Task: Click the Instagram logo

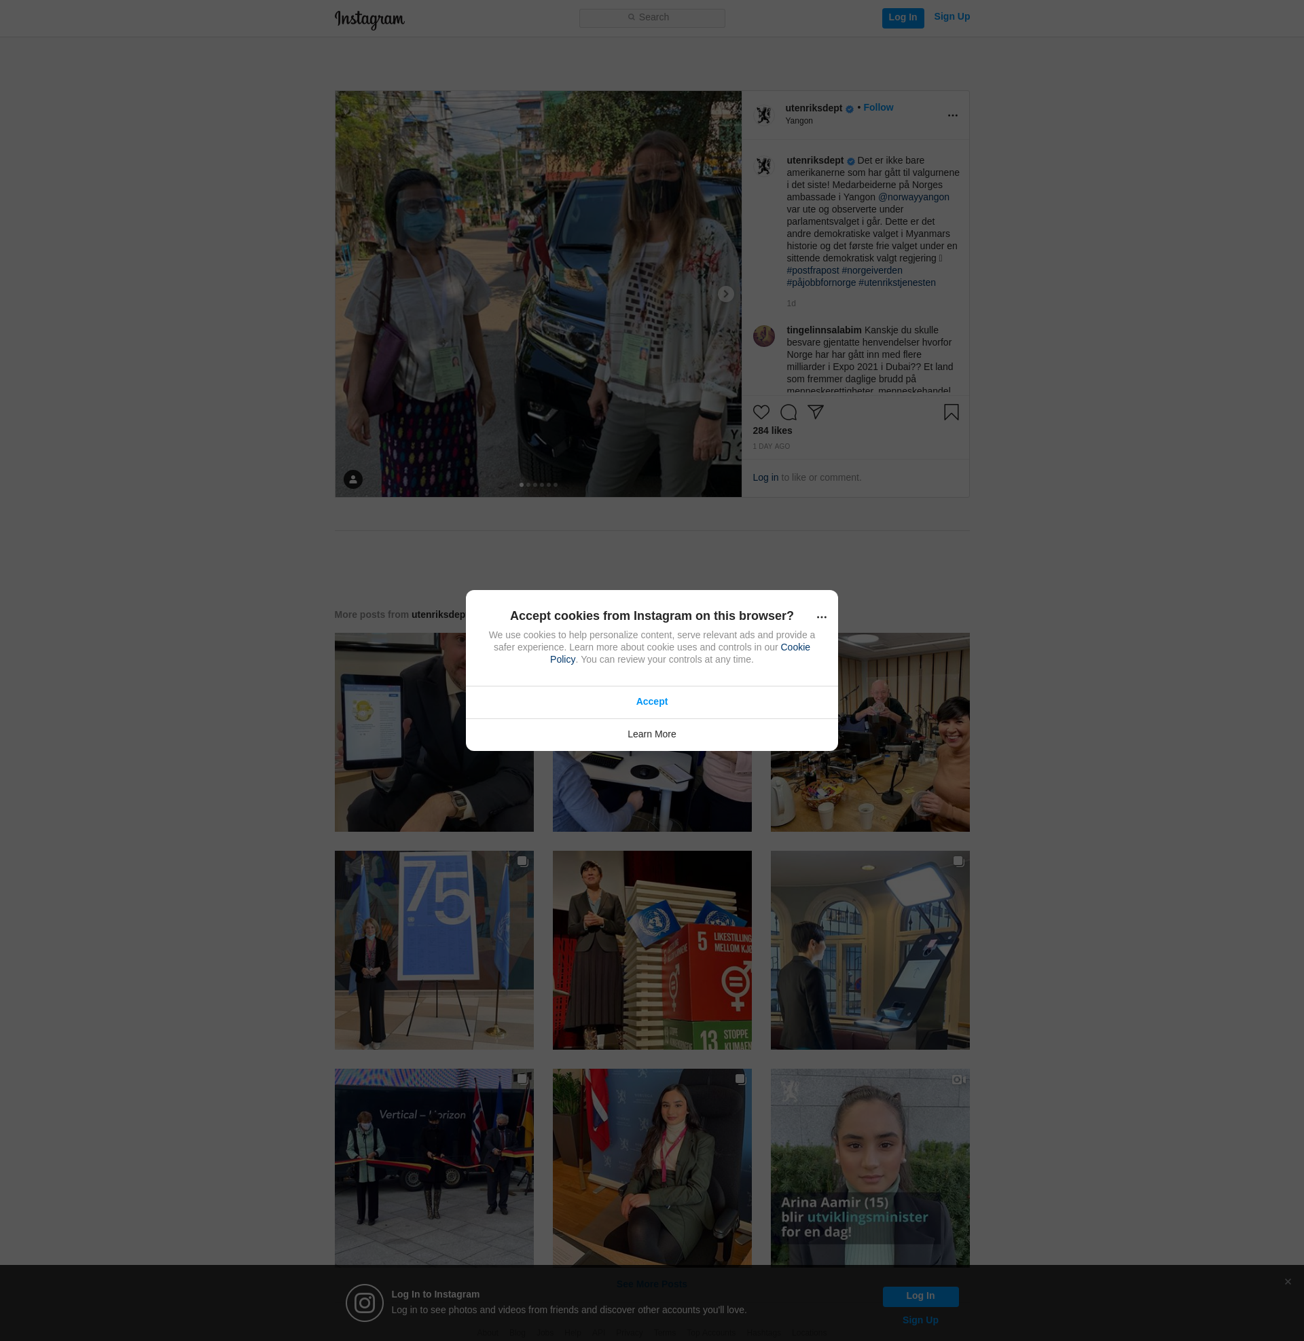Action: [369, 19]
